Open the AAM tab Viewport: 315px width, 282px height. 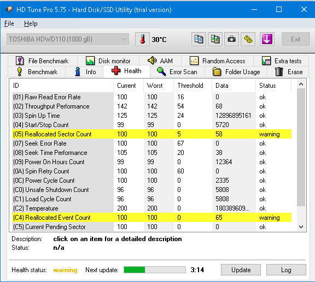click(160, 61)
